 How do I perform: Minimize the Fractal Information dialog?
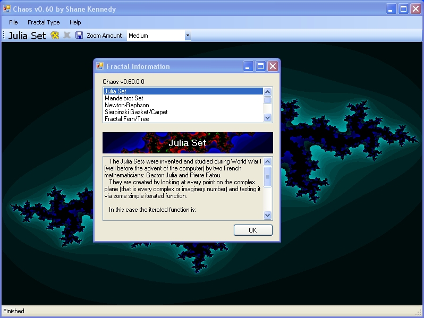tap(248, 66)
